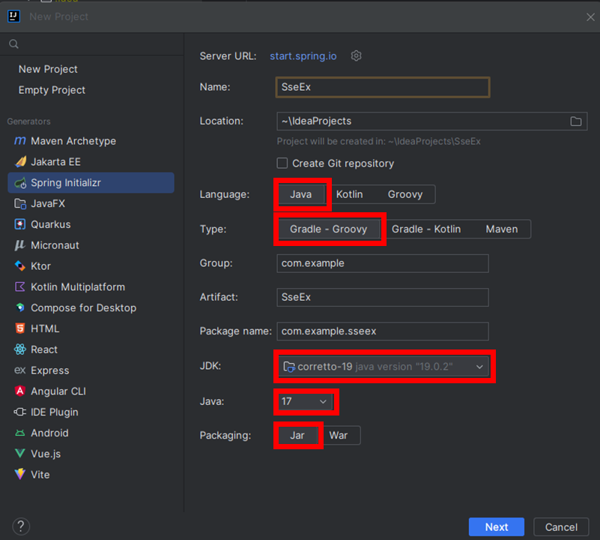The image size is (600, 540).
Task: Click the IntelliJ IDEA logo icon
Action: [x=13, y=16]
